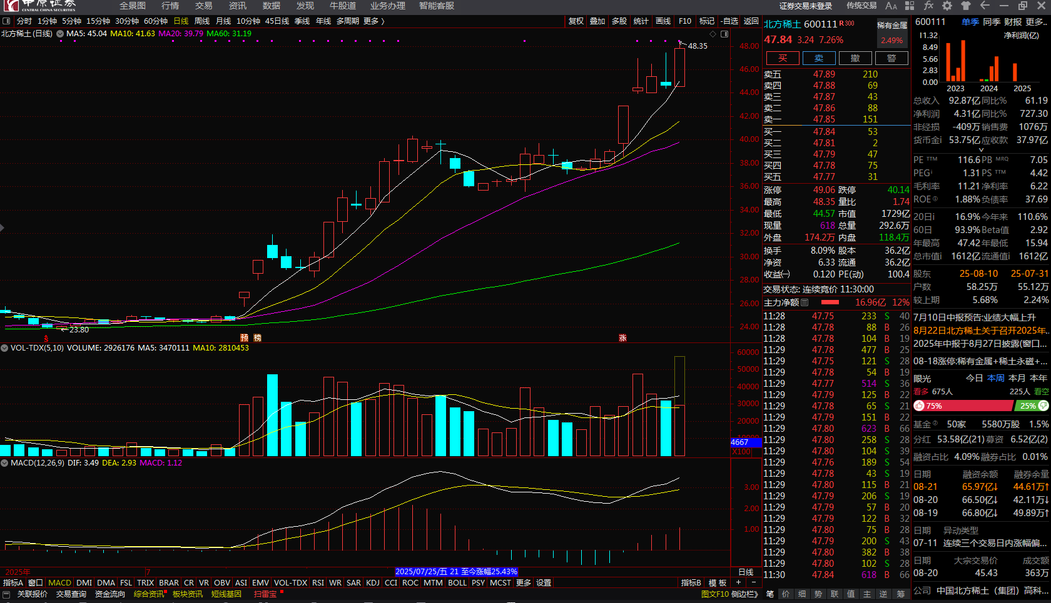
Task: Toggle -自选 remove from watchlist
Action: pyautogui.click(x=729, y=21)
